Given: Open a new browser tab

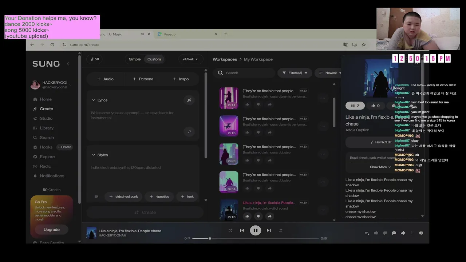Looking at the screenshot, I should pyautogui.click(x=226, y=34).
